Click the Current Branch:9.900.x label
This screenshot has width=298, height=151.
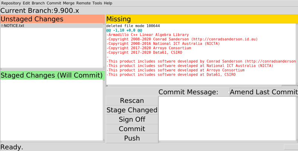click(40, 11)
